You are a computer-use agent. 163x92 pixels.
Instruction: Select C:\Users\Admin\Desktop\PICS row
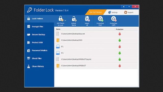tap(96, 40)
